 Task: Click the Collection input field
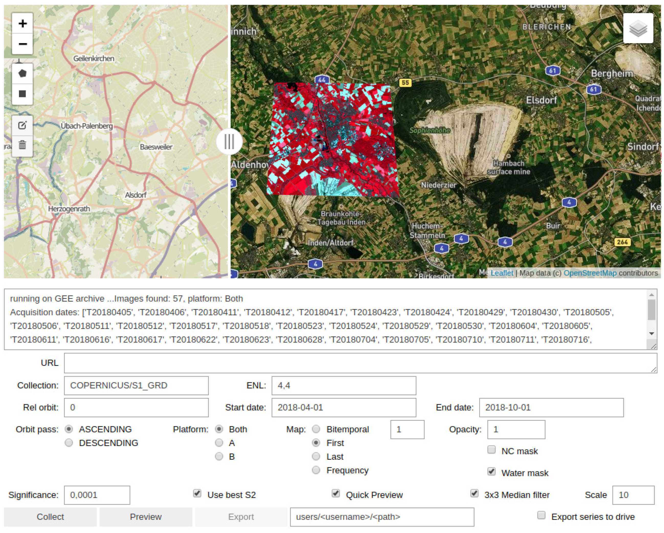pyautogui.click(x=136, y=385)
